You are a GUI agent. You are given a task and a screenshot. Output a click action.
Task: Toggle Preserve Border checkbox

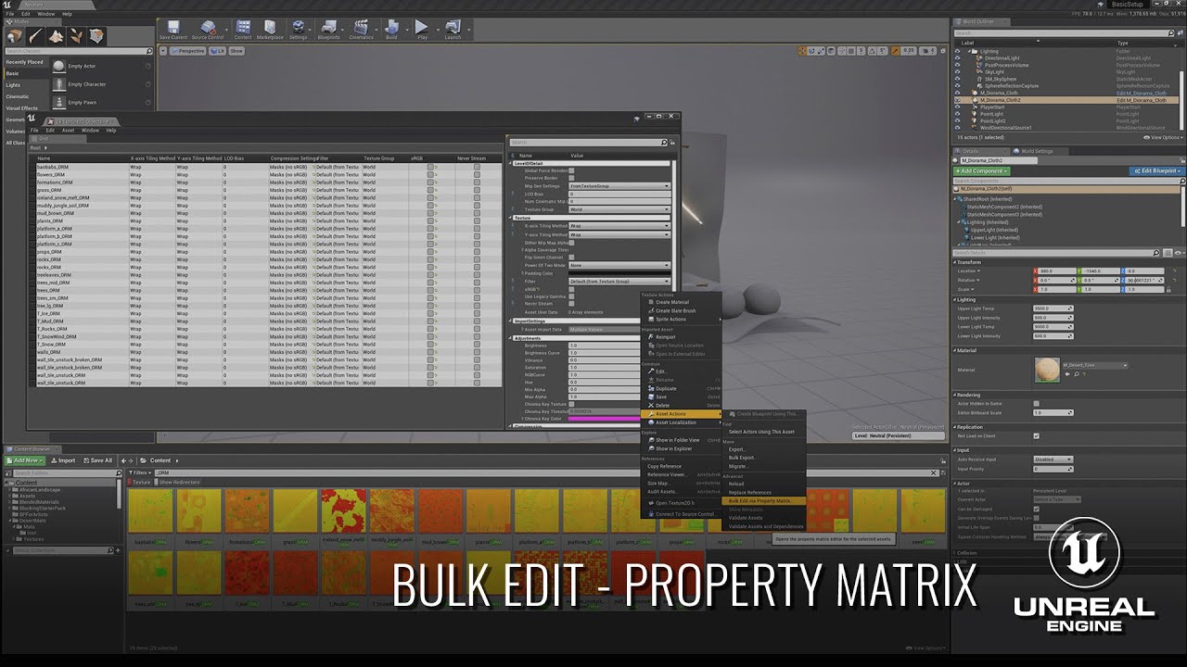[571, 178]
